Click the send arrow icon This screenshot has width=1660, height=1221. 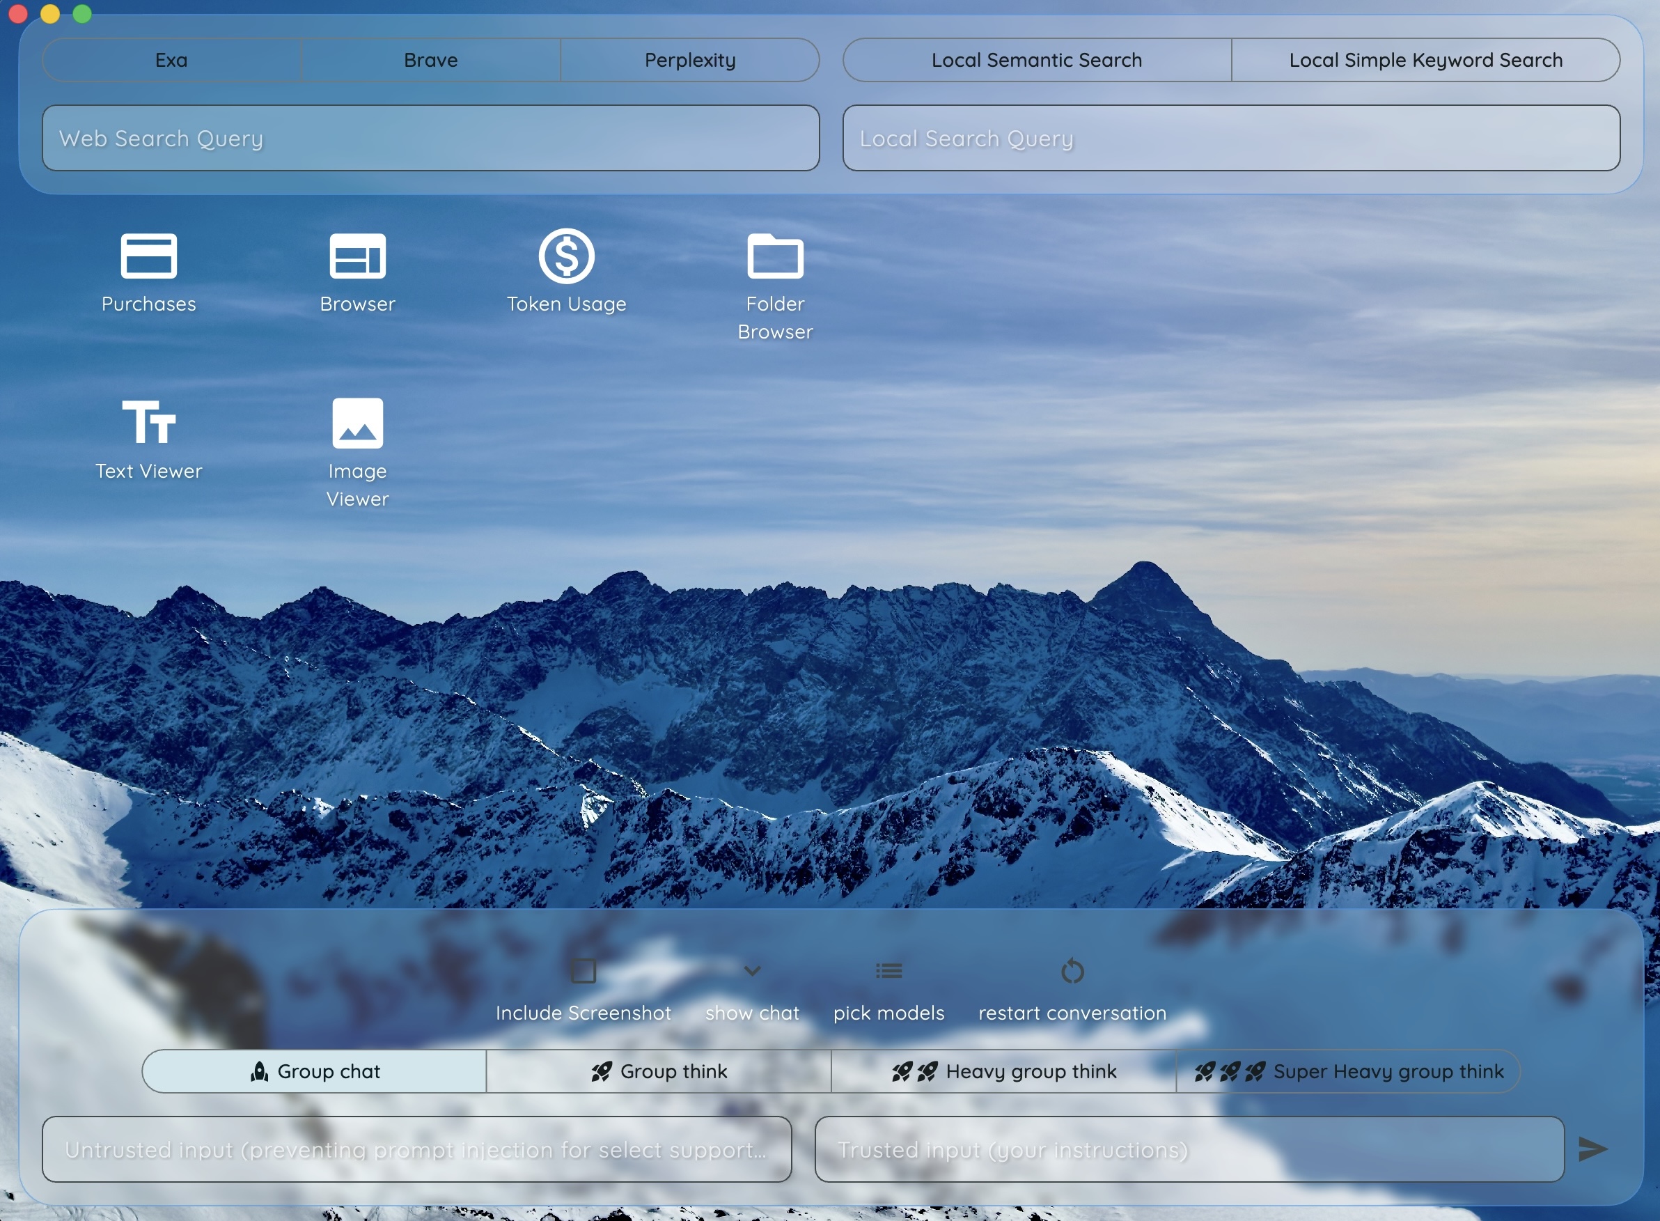(x=1592, y=1149)
